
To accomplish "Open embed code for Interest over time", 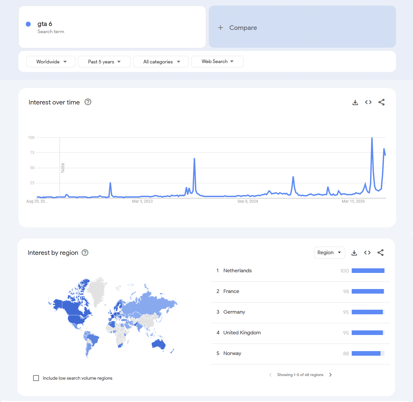I will (368, 102).
